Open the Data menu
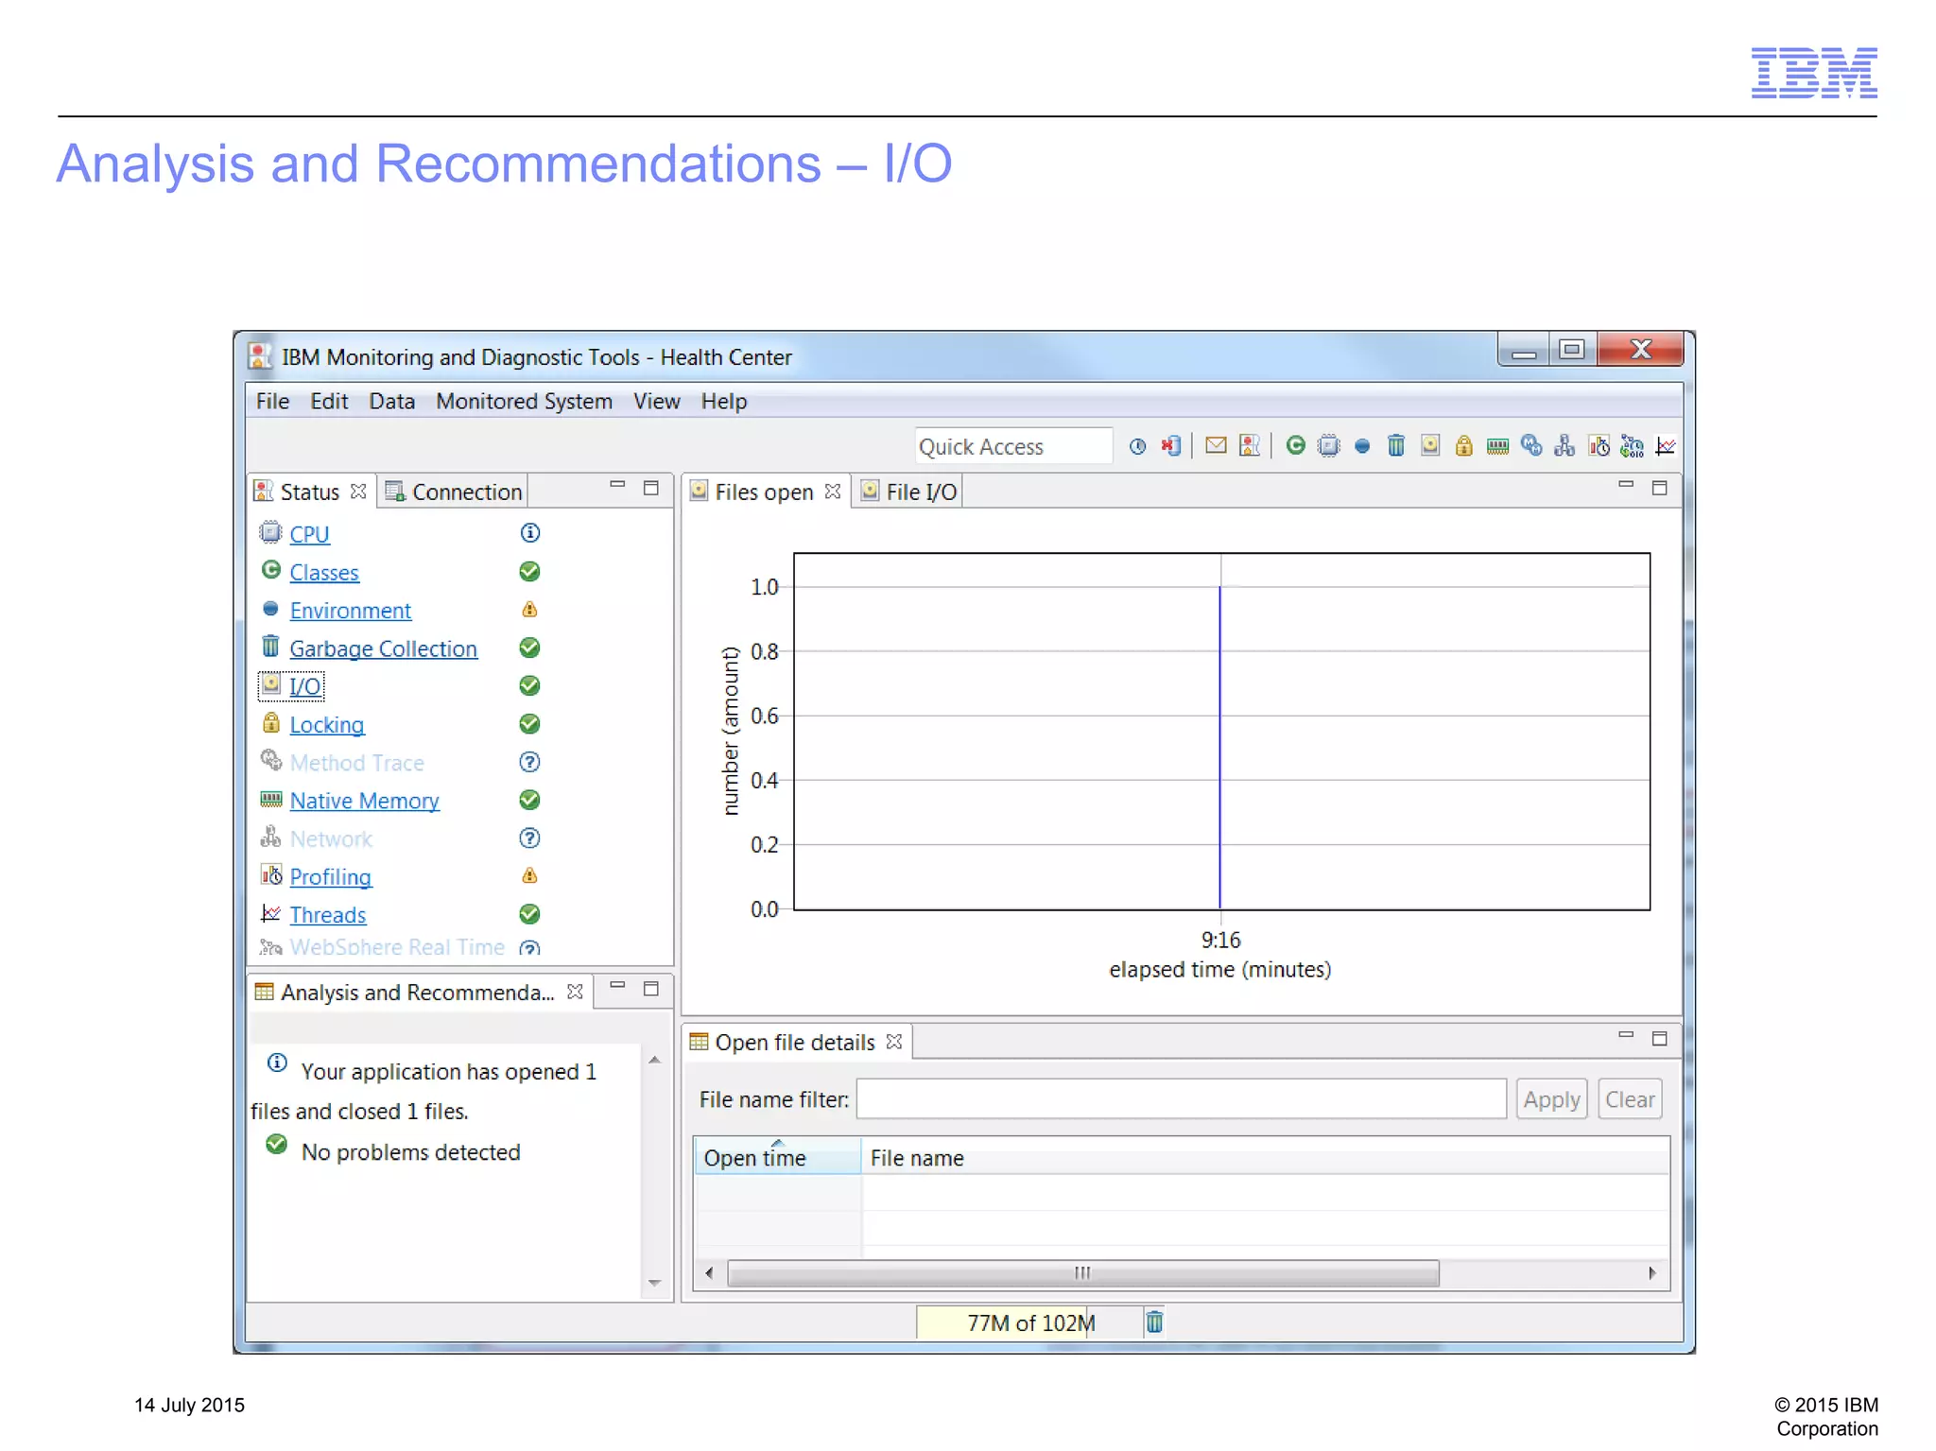Viewport: 1936px width, 1451px height. (391, 402)
